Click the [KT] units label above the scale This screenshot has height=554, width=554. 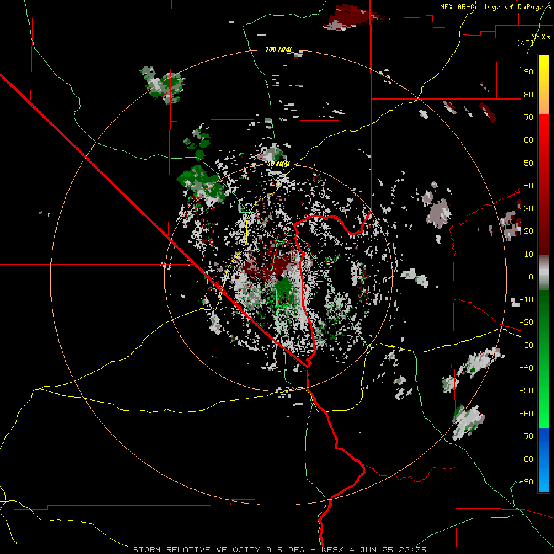[526, 42]
